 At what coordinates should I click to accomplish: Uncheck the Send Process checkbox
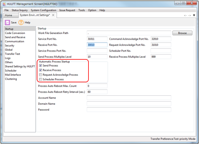point(41,66)
